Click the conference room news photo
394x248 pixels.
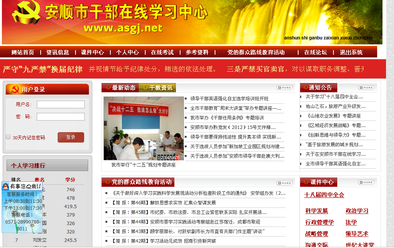pos(143,128)
